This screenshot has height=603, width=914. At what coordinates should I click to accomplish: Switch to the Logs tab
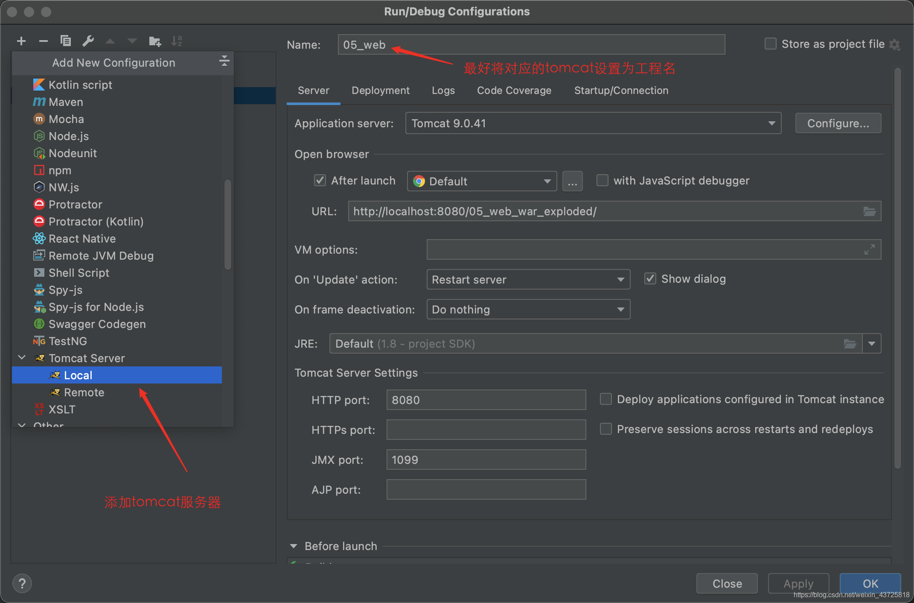pyautogui.click(x=443, y=91)
